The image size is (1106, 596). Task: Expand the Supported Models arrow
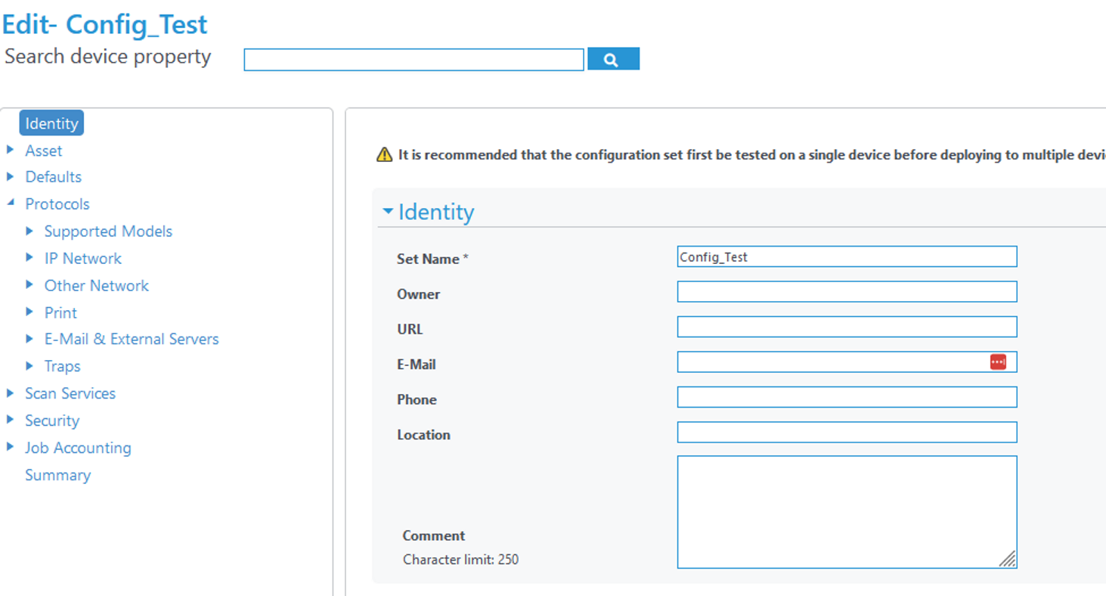tap(29, 231)
